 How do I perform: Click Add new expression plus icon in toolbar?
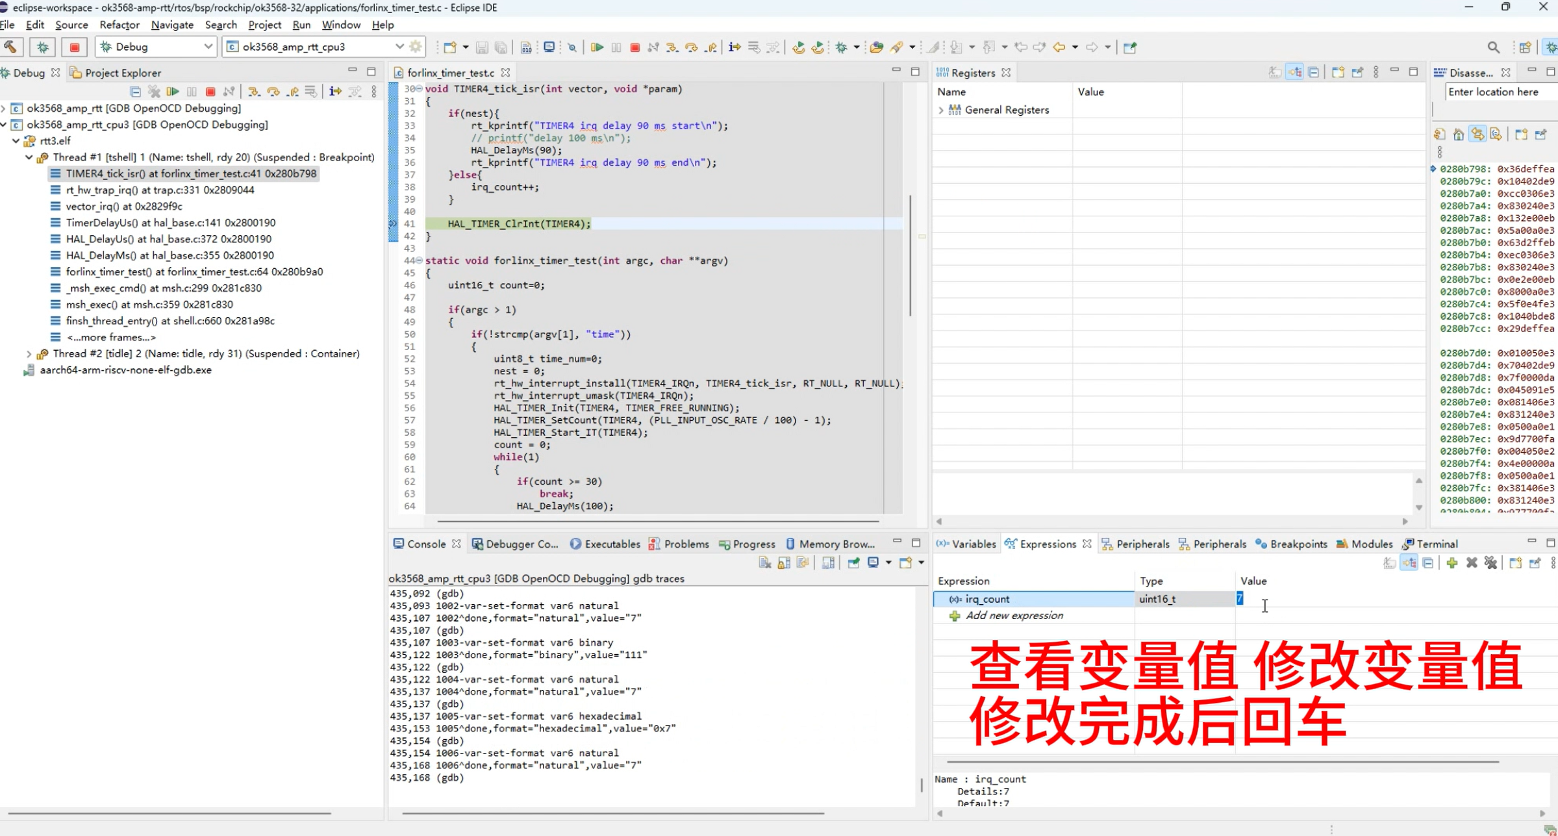(x=1451, y=563)
